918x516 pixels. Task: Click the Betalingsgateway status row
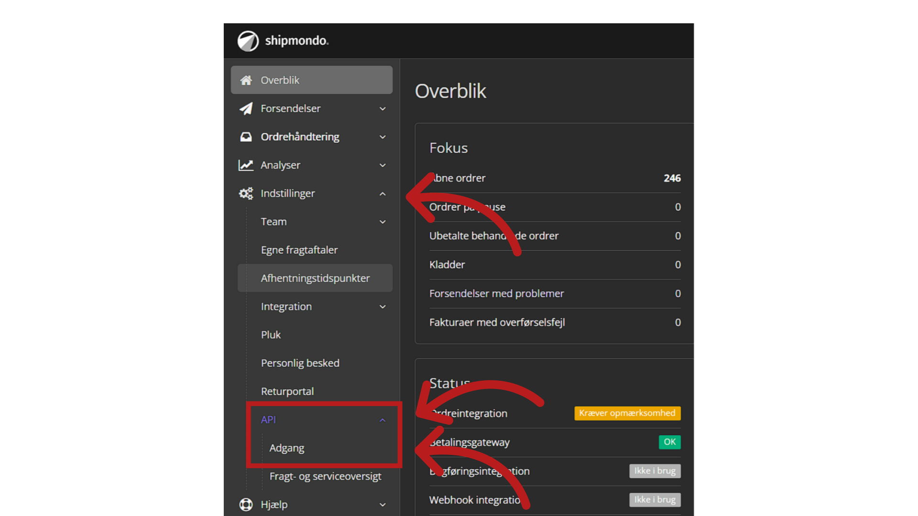555,442
